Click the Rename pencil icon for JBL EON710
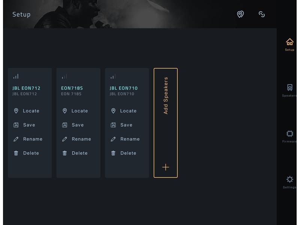This screenshot has width=300, height=225. click(x=113, y=139)
